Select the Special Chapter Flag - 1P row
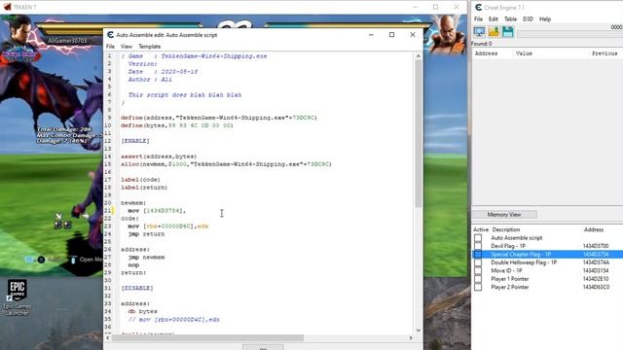623x350 pixels. 547,255
